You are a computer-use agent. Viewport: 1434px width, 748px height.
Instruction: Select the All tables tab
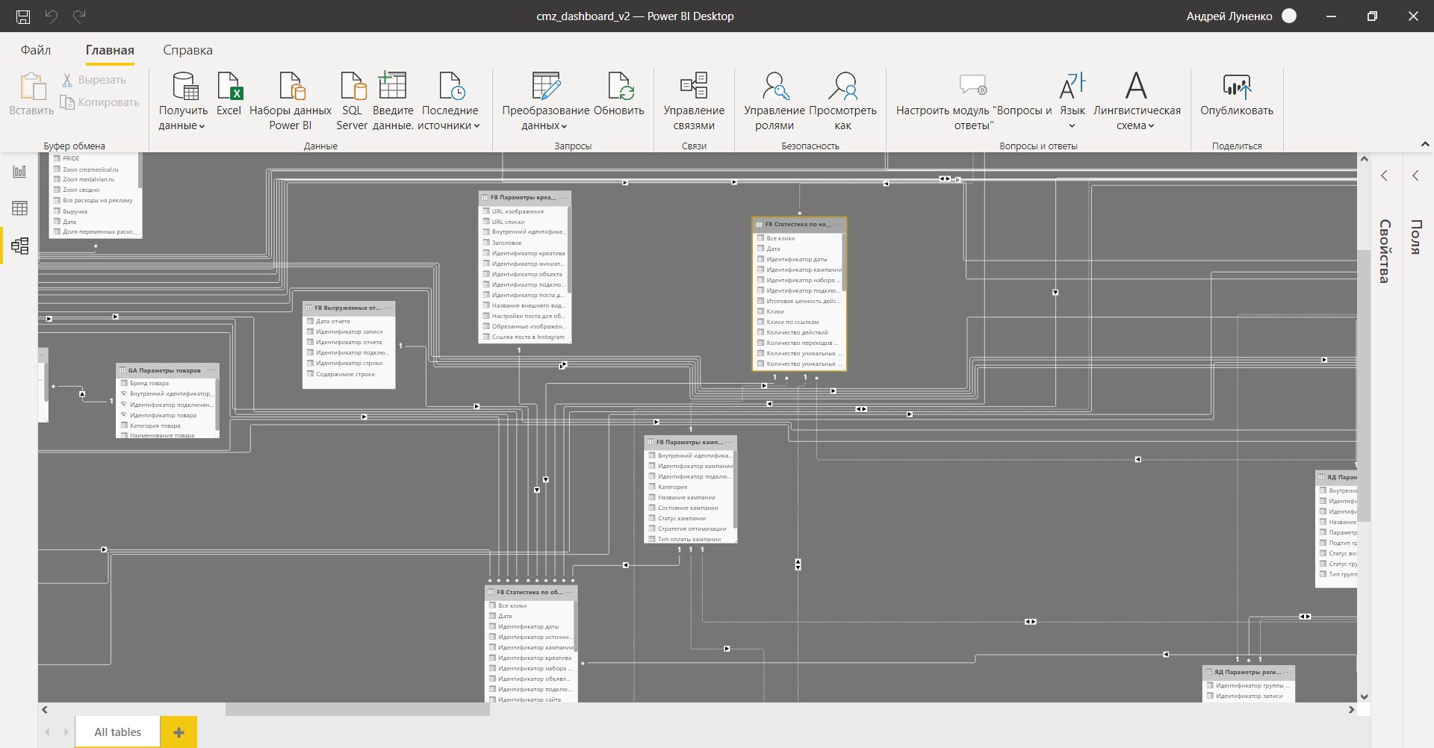117,732
